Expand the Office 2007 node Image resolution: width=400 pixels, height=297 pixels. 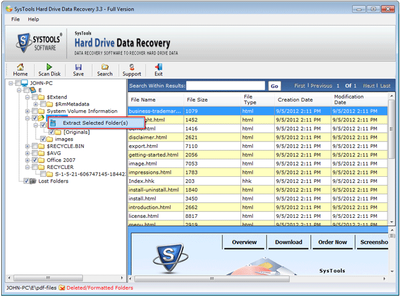click(27, 160)
